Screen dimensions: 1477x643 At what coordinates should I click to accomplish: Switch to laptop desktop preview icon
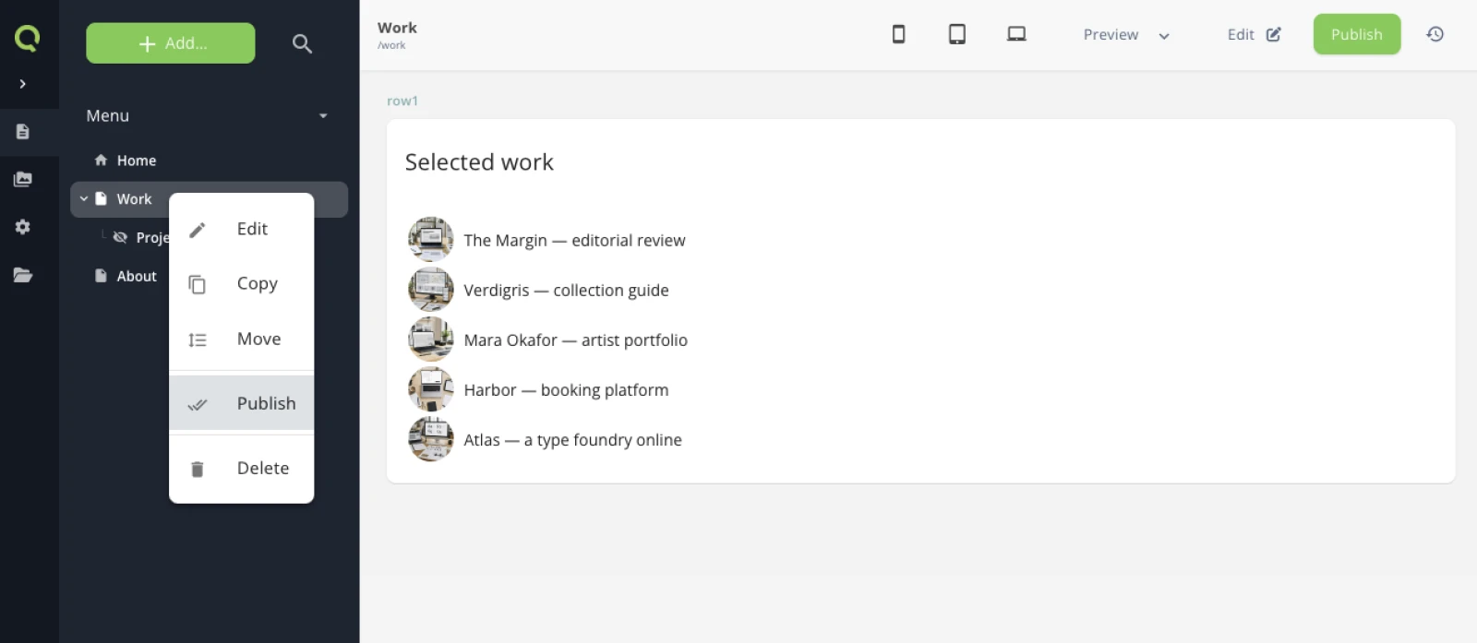(x=1016, y=34)
